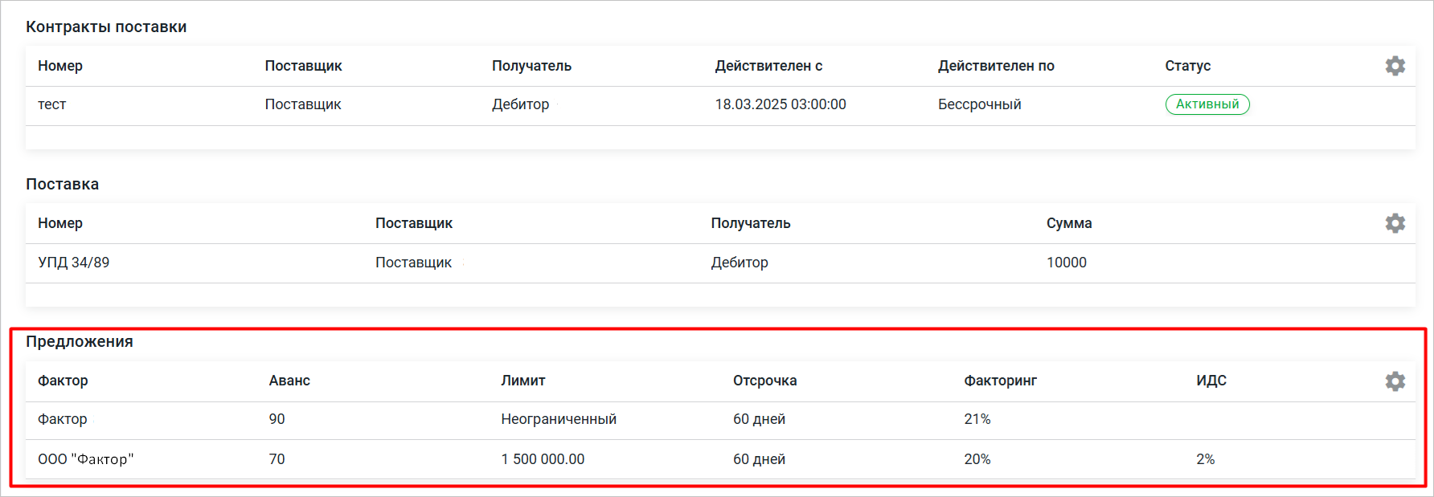The image size is (1434, 497).
Task: Select the ООО "Фактор" offer row
Action: 86,459
